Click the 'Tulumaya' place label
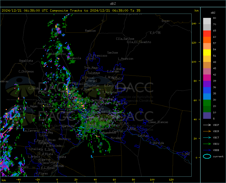The image size is (226, 183). point(94,73)
